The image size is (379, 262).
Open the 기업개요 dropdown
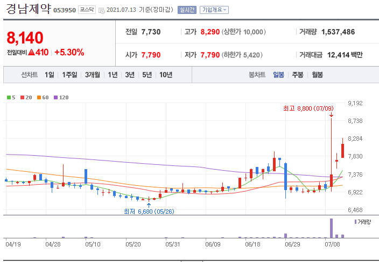214,10
